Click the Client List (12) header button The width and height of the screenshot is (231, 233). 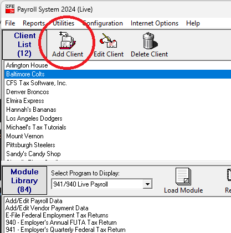24,45
